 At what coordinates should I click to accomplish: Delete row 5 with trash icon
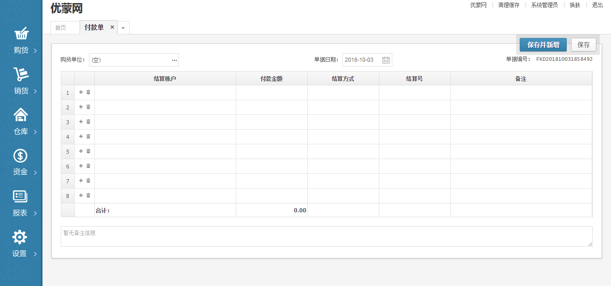(x=88, y=151)
